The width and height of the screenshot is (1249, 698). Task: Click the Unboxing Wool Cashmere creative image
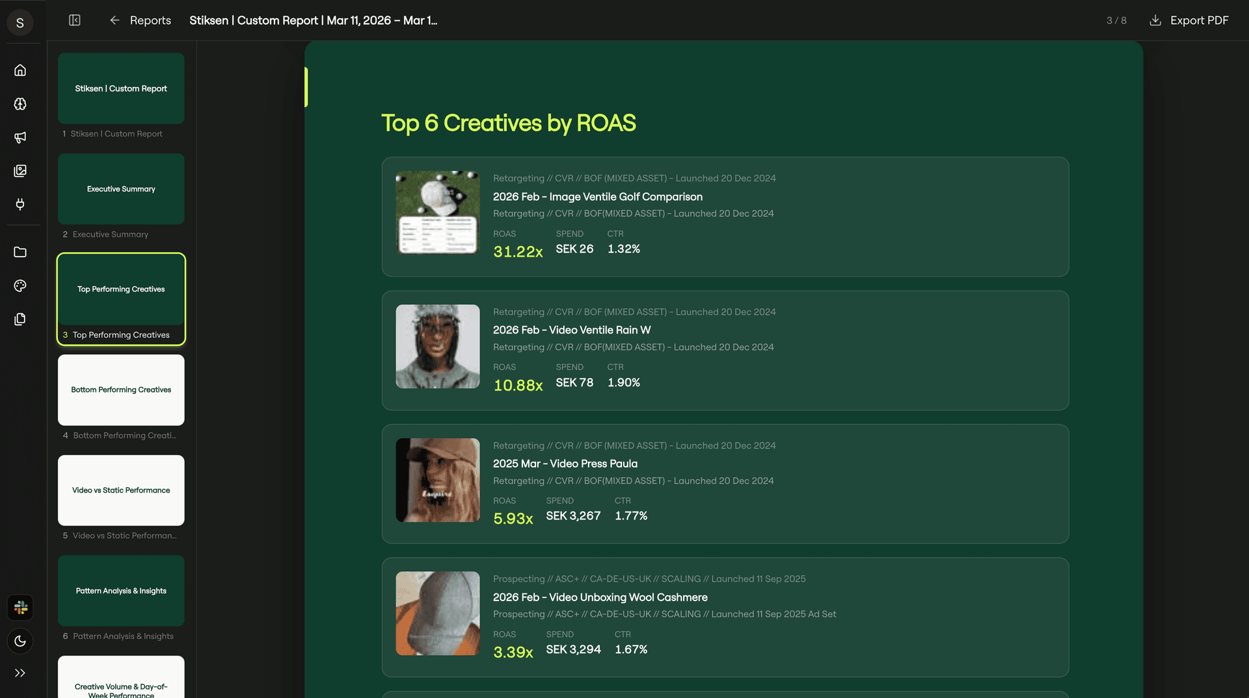pyautogui.click(x=438, y=614)
